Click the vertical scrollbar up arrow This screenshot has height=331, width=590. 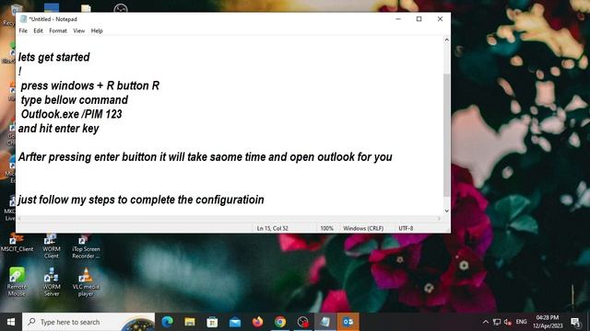pos(446,40)
